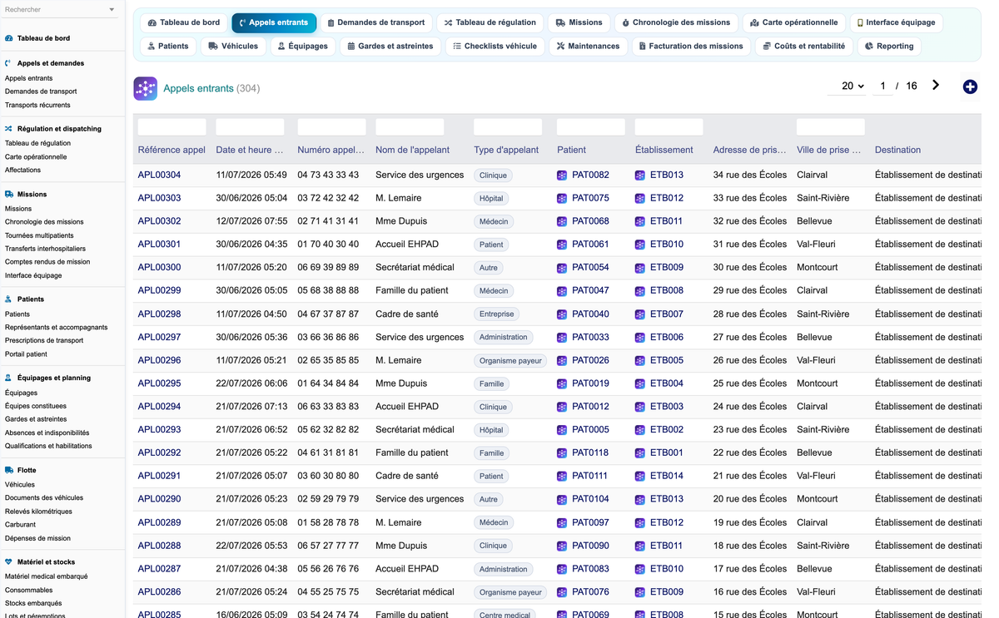Image resolution: width=999 pixels, height=618 pixels.
Task: Click the Référence appel filter field
Action: [171, 126]
